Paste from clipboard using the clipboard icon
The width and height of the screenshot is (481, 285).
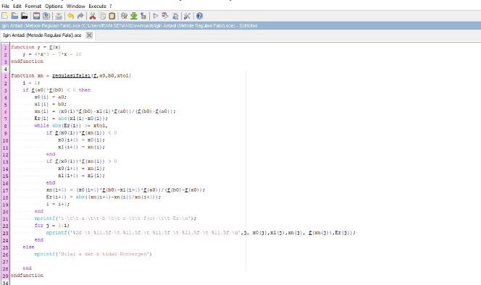[x=112, y=16]
